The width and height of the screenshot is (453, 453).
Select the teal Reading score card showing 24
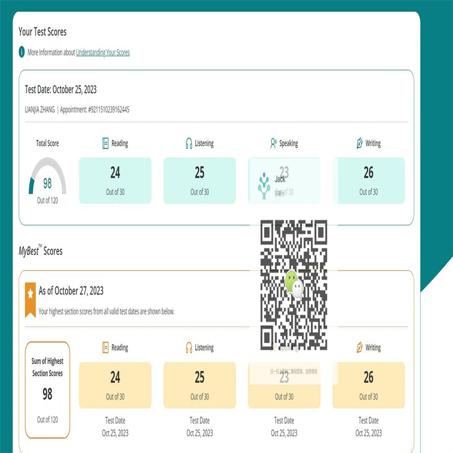(x=115, y=180)
